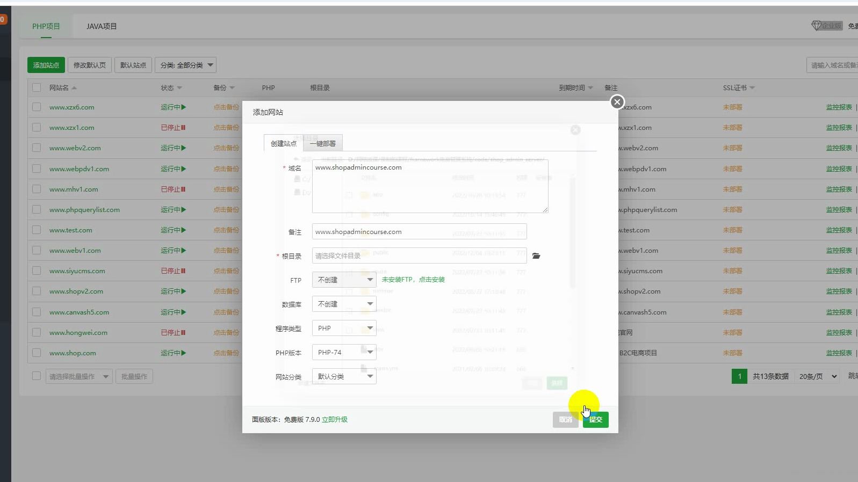
Task: Focus the domain search box at top right
Action: click(832, 65)
